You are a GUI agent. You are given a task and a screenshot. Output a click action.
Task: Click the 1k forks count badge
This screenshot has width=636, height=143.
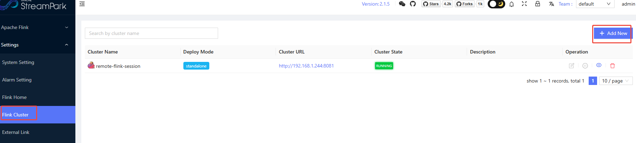(x=480, y=4)
